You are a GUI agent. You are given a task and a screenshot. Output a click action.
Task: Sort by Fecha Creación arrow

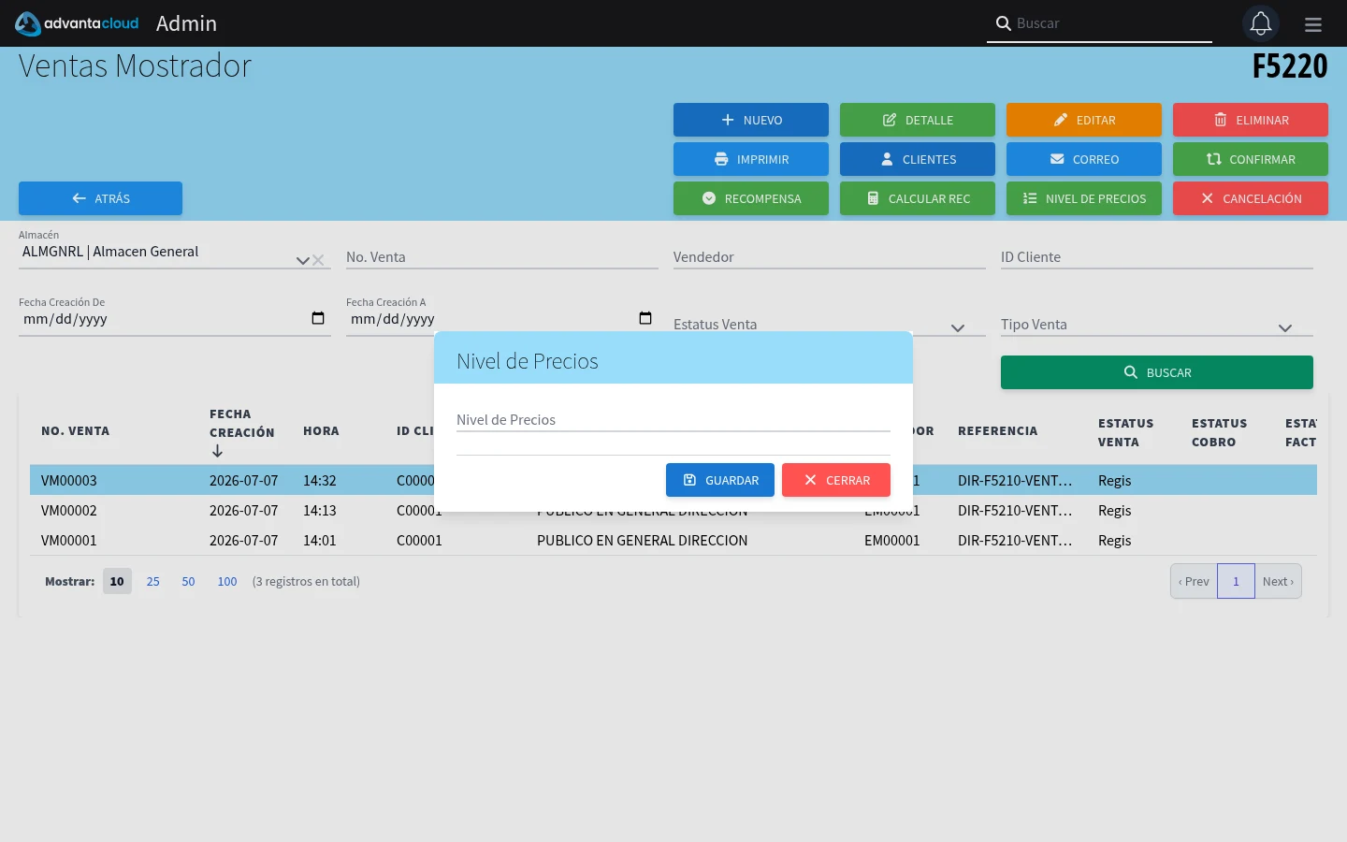coord(217,451)
